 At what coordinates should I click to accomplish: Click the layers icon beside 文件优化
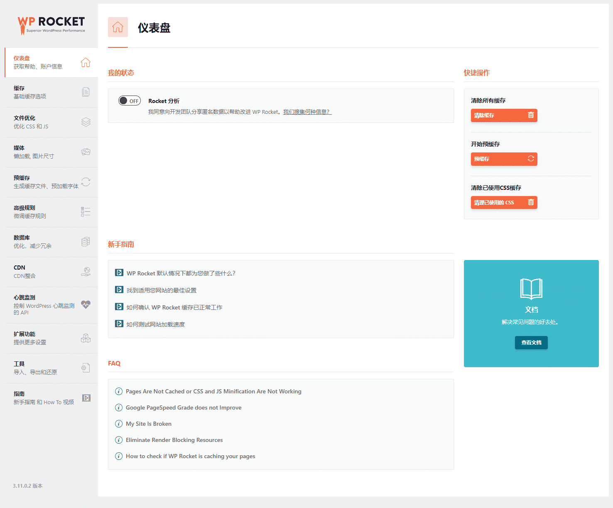(86, 122)
